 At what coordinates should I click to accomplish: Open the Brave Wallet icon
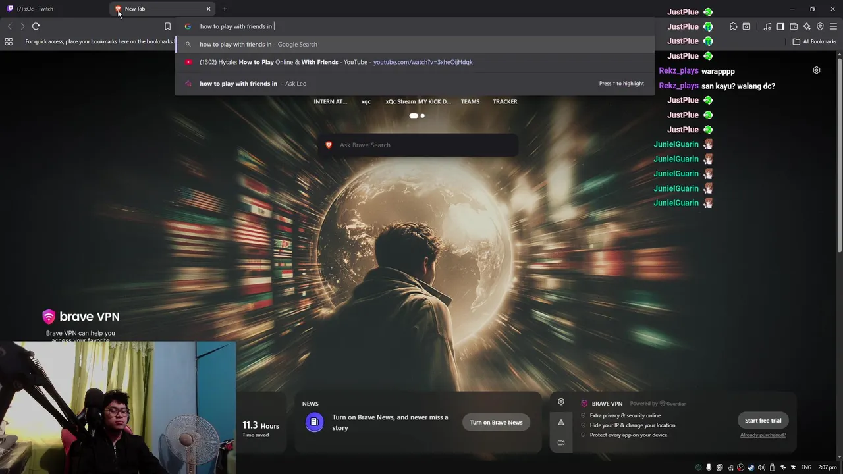[x=794, y=26]
